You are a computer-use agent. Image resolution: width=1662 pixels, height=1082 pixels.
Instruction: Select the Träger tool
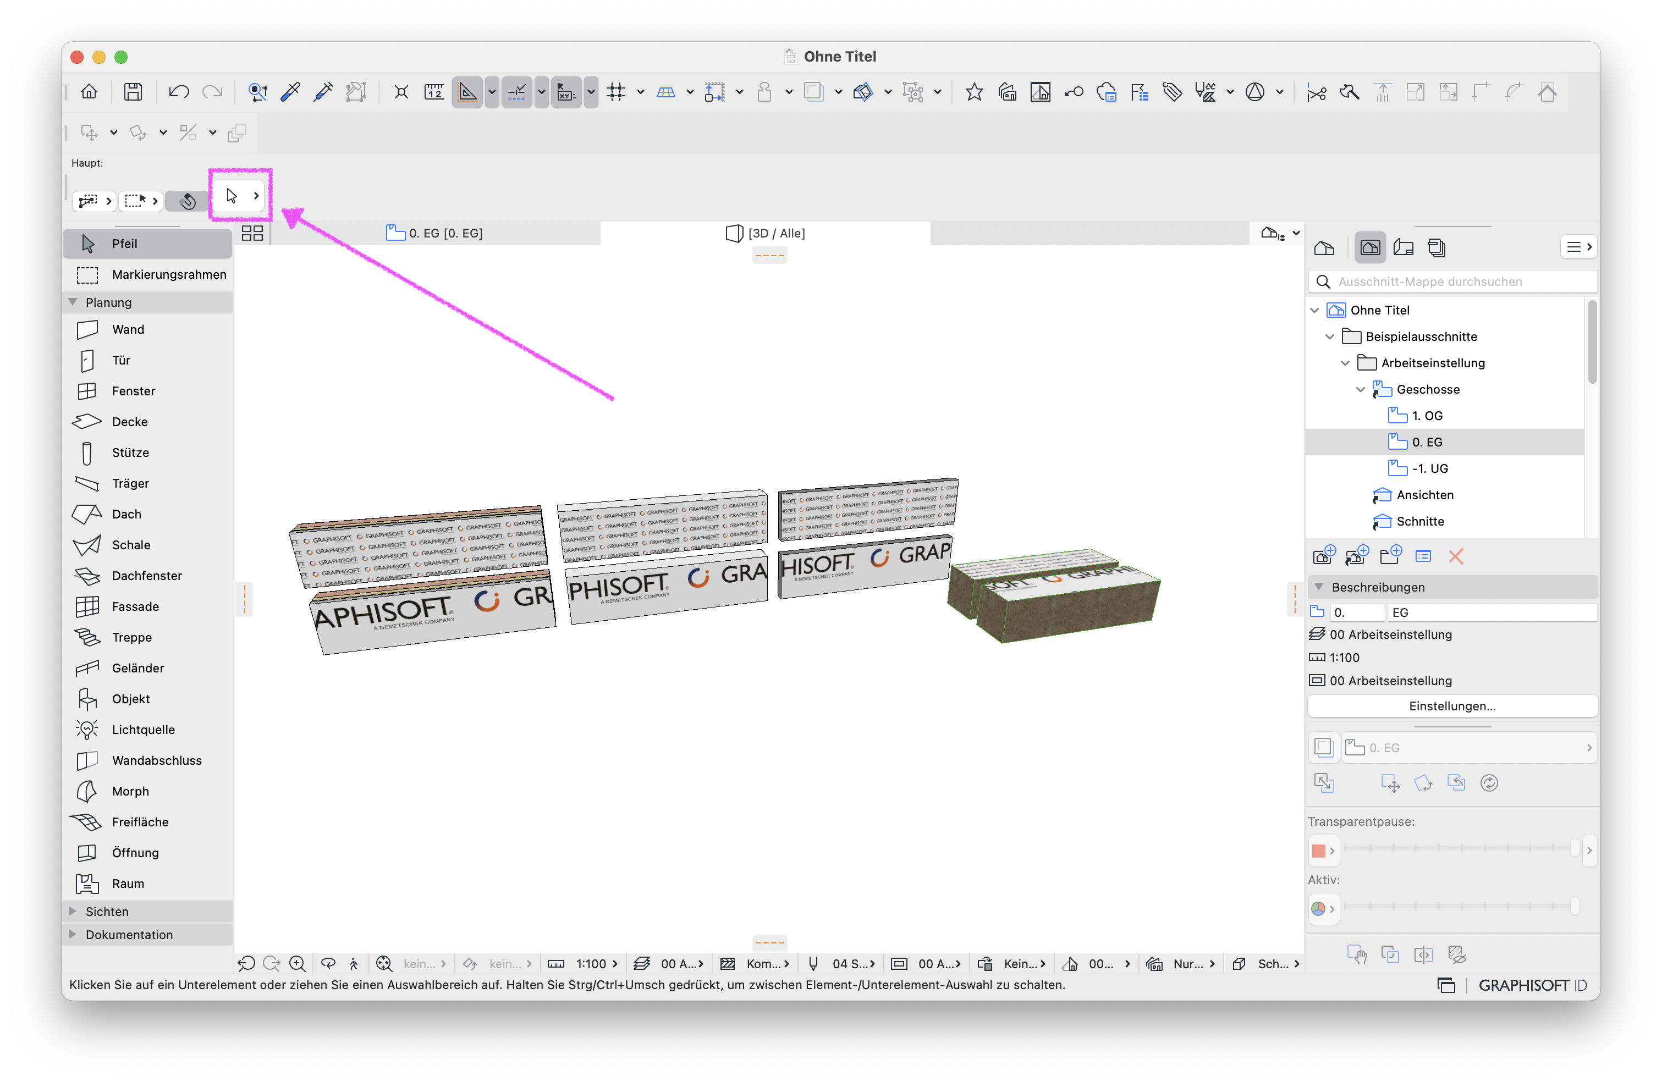point(147,483)
